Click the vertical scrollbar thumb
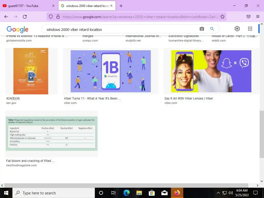 pyautogui.click(x=262, y=134)
